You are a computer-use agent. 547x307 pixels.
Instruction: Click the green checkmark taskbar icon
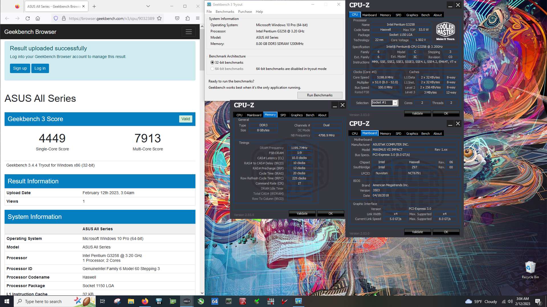click(257, 301)
